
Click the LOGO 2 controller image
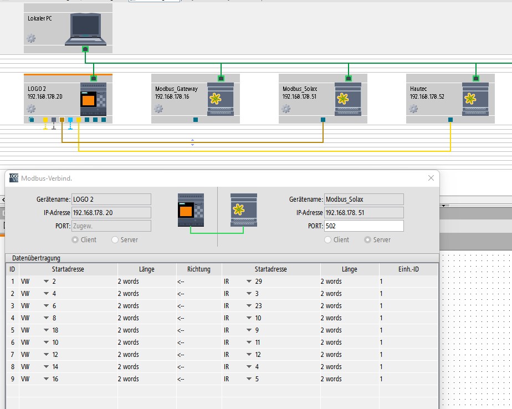tap(94, 99)
